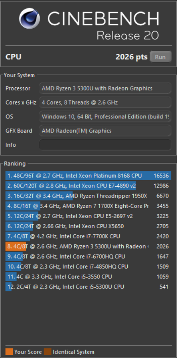Select the Xeon Platinum 8168 ranking entry
177x358 pixels.
pos(88,176)
